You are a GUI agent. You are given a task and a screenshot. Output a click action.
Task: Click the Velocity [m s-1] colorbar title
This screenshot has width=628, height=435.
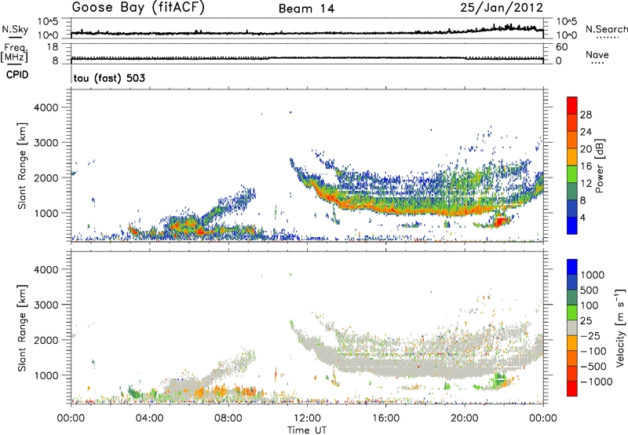[620, 327]
